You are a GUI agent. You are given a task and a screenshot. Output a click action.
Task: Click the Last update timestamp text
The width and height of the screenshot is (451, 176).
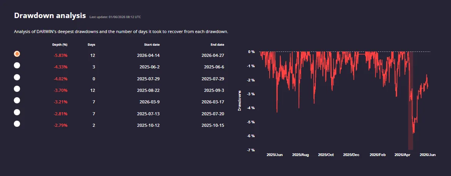click(115, 17)
